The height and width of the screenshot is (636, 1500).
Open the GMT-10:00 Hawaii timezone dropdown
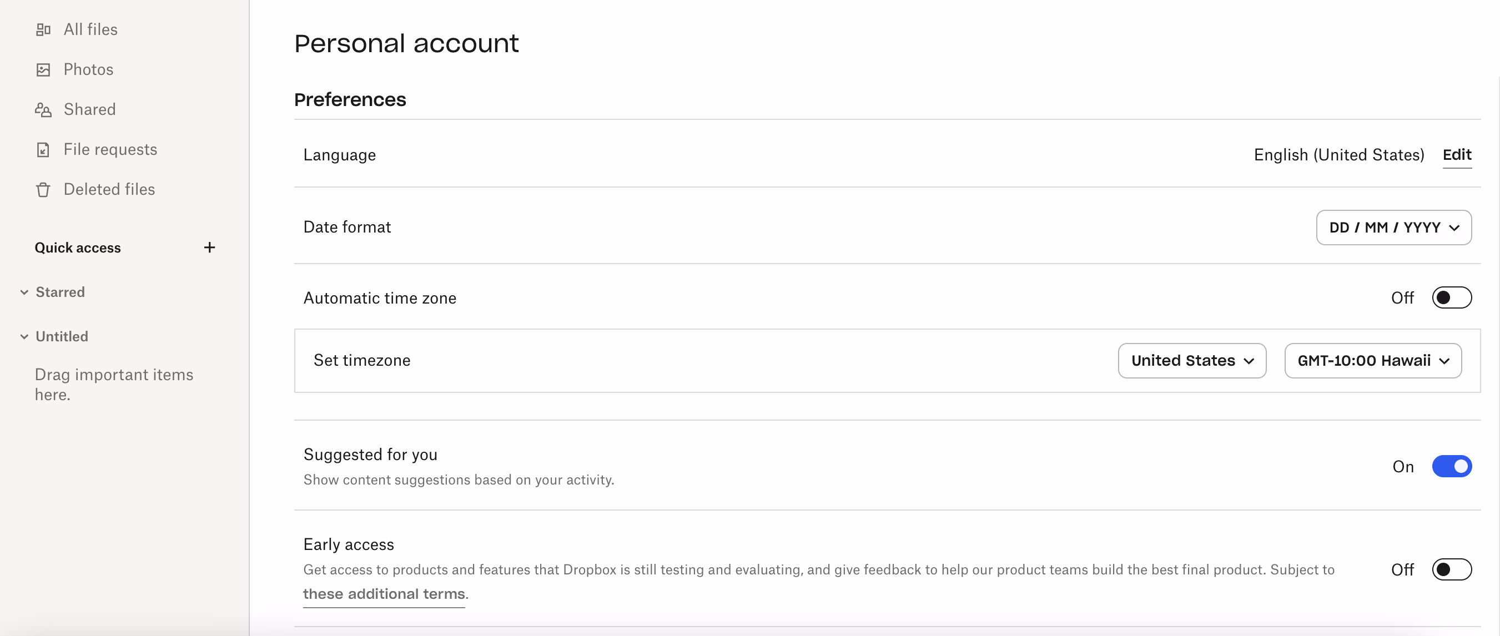[x=1372, y=361]
